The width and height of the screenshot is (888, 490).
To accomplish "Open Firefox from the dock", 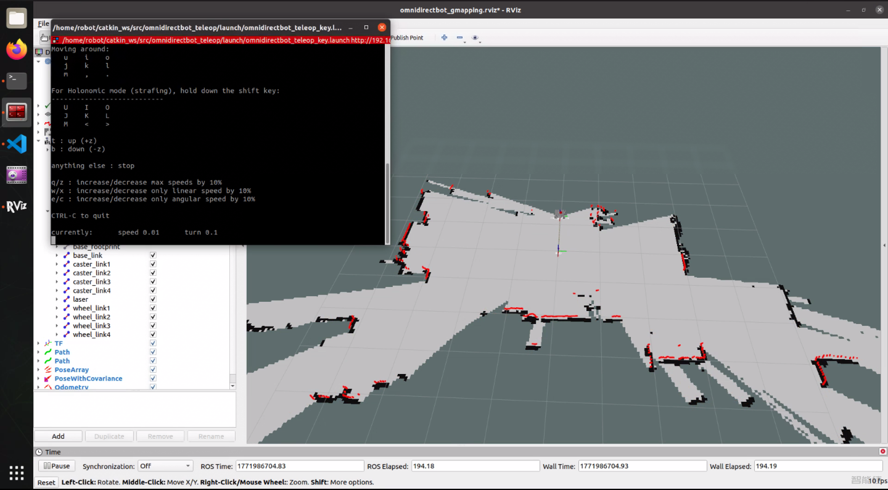I will pyautogui.click(x=17, y=49).
